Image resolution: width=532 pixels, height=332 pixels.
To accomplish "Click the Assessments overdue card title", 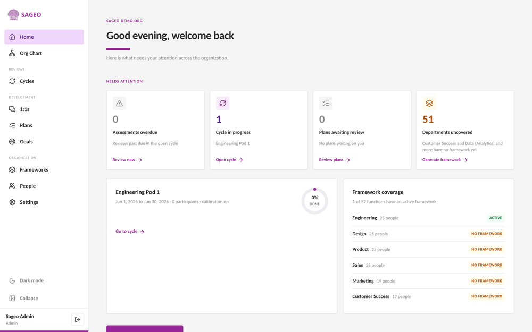I will click(x=135, y=132).
